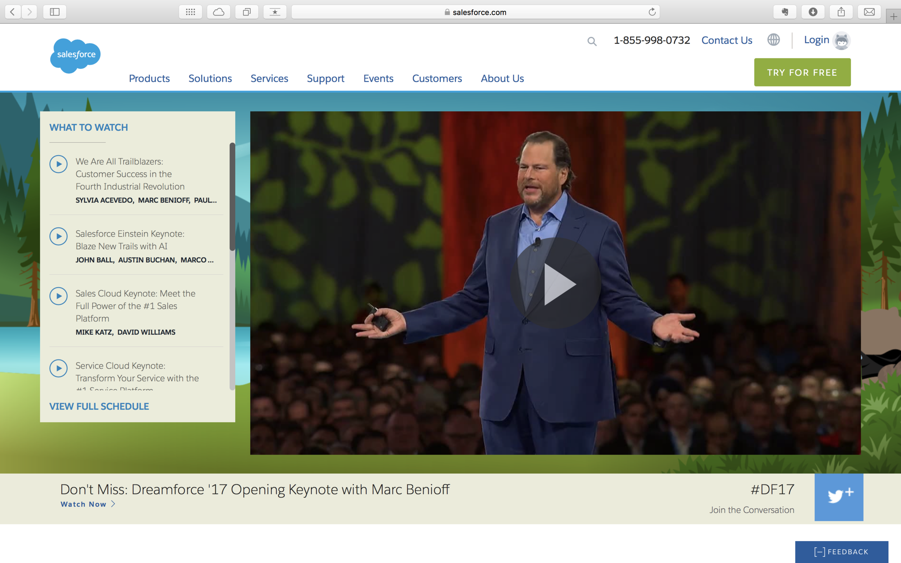Screen dimensions: 901x563
Task: Expand the Feedback panel
Action: pyautogui.click(x=842, y=551)
